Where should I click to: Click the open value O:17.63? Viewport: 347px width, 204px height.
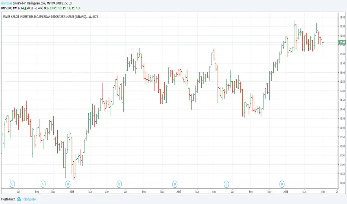(x=48, y=8)
